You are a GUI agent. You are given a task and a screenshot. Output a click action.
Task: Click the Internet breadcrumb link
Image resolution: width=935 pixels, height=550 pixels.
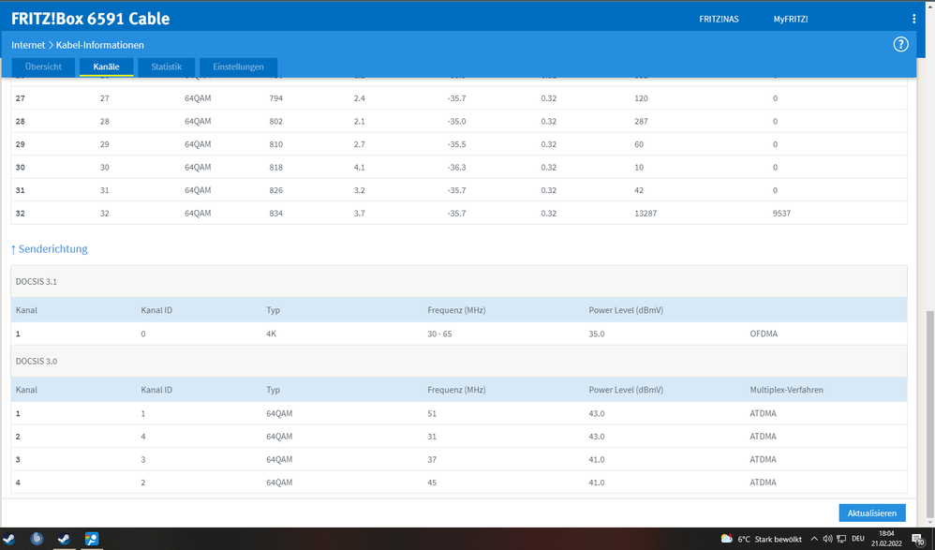(x=28, y=45)
